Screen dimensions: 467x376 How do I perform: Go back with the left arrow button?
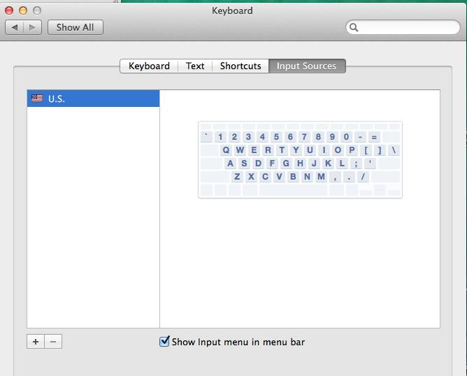(x=14, y=27)
